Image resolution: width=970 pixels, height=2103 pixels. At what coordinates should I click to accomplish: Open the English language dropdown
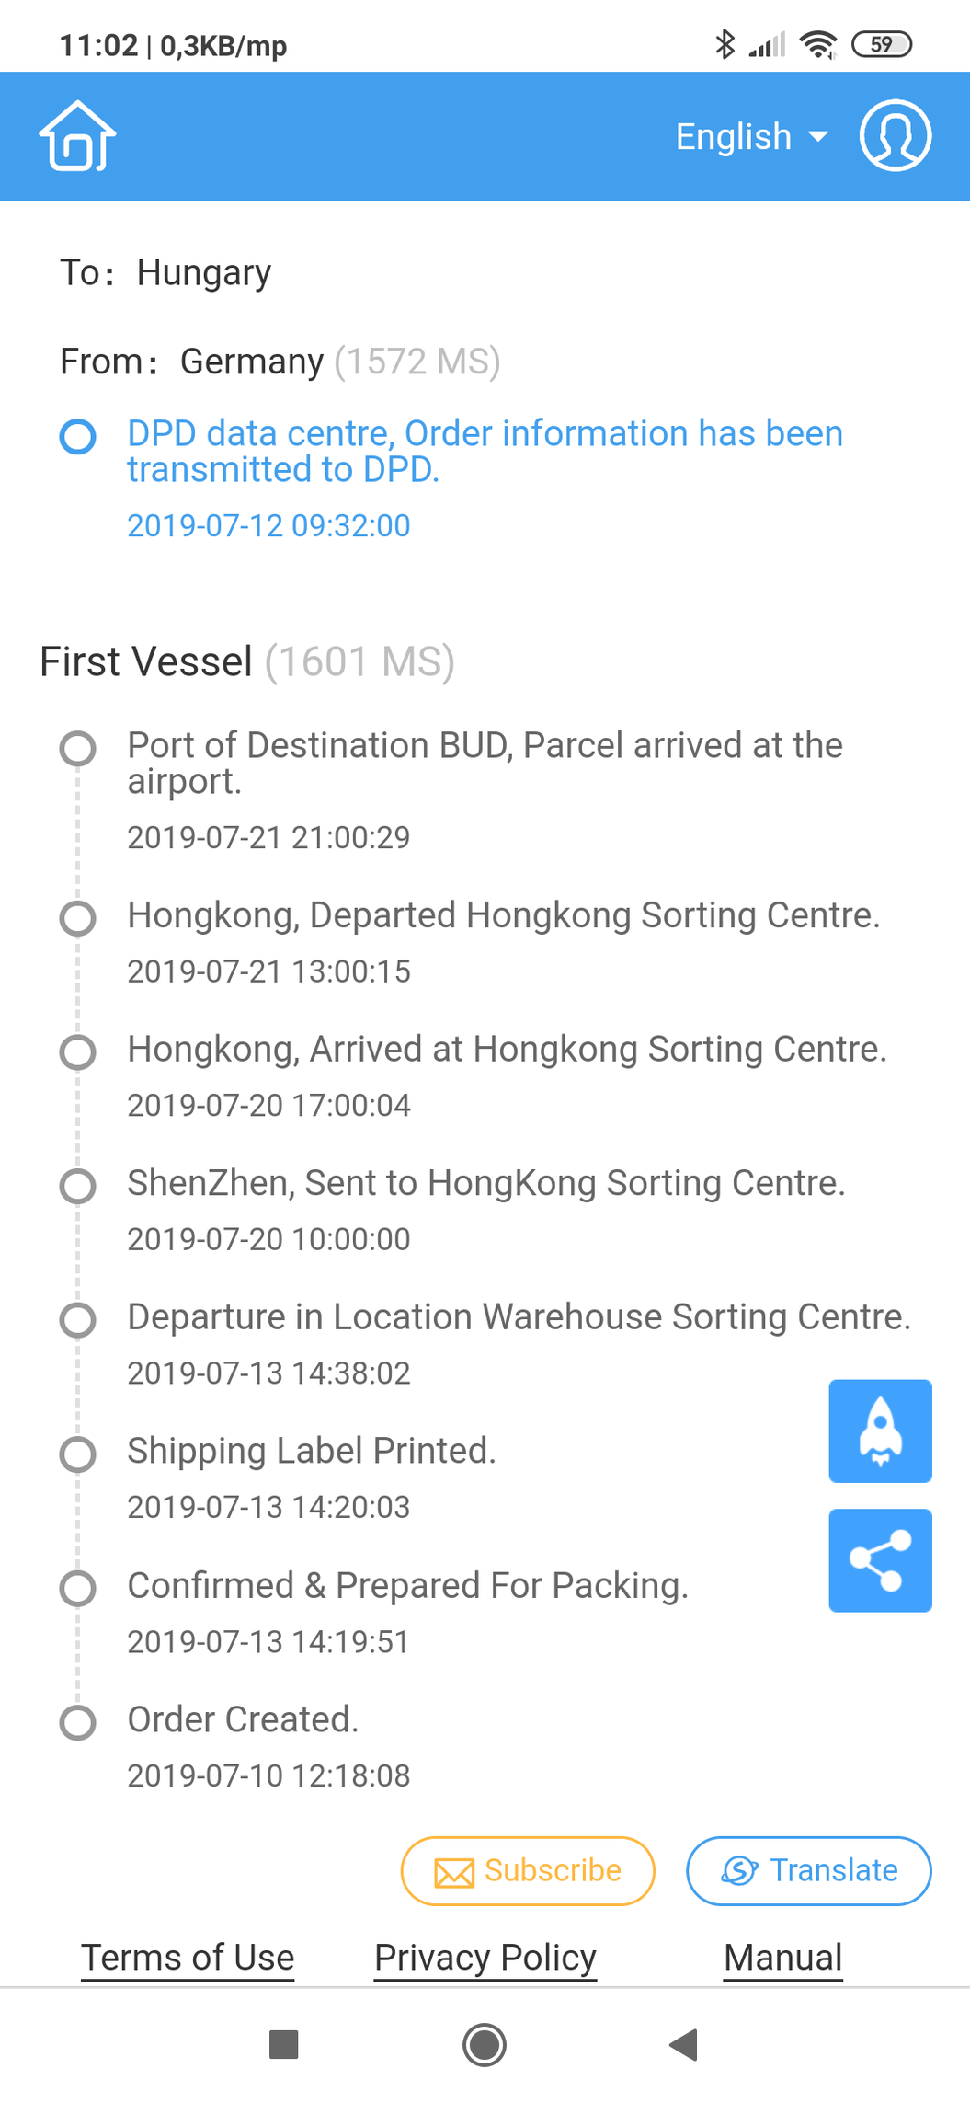tap(751, 136)
